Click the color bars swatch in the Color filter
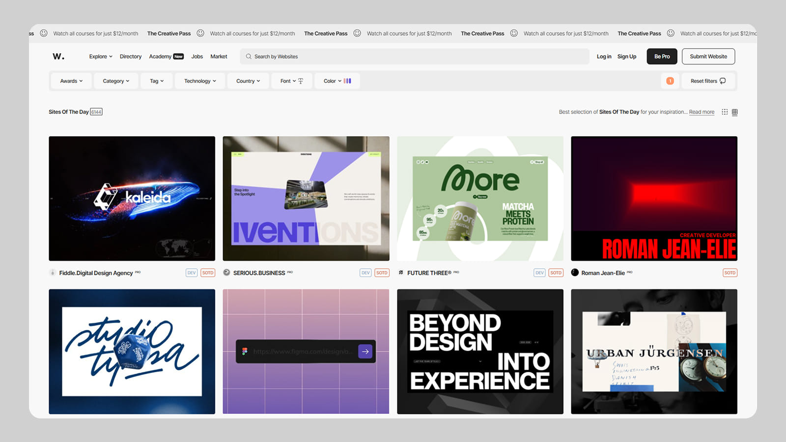 pos(347,81)
